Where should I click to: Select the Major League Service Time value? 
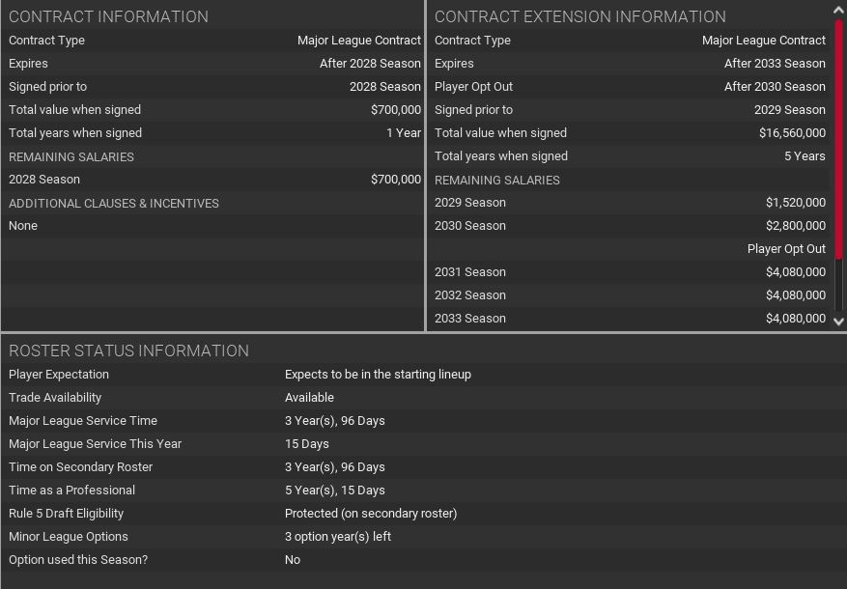pos(334,421)
